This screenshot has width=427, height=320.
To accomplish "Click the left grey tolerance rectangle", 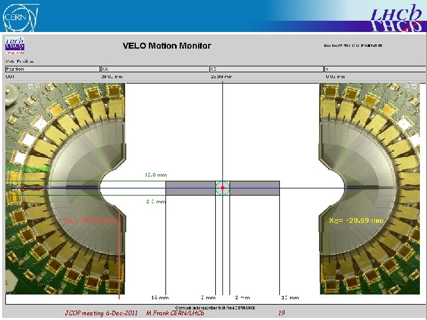I will 190,188.
